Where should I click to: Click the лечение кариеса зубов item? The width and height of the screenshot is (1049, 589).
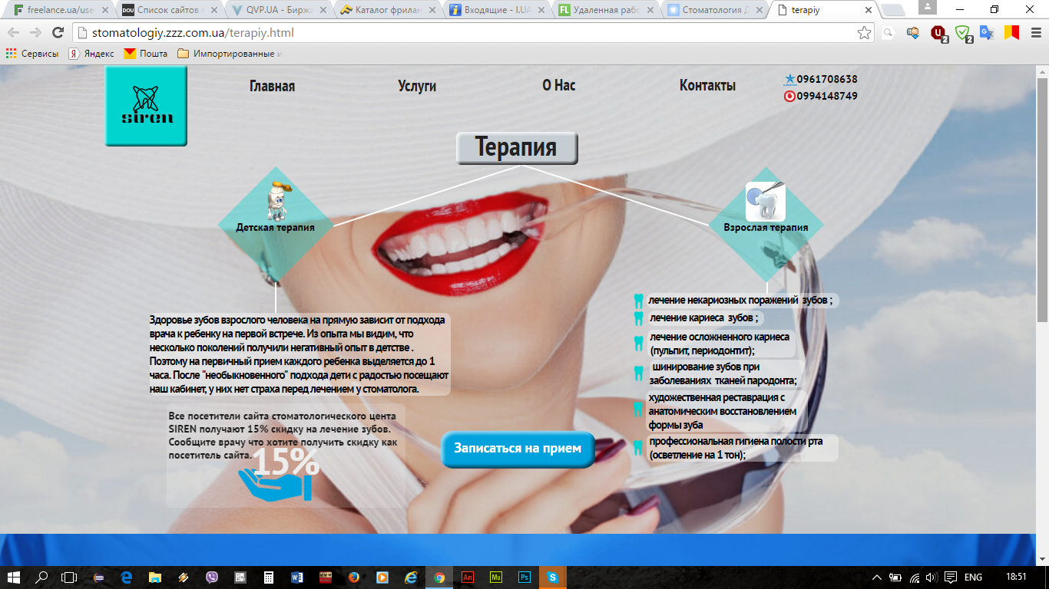pyautogui.click(x=704, y=318)
